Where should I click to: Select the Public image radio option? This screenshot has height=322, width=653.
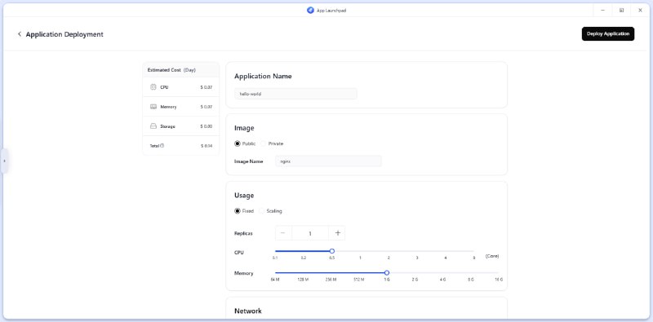tap(238, 143)
